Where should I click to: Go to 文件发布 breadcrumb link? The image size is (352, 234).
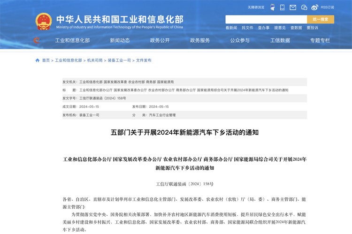pyautogui.click(x=144, y=60)
